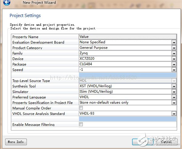This screenshot has width=182, height=149.
Task: Open the Family dropdown showing Zynq
Action: [x=174, y=53]
